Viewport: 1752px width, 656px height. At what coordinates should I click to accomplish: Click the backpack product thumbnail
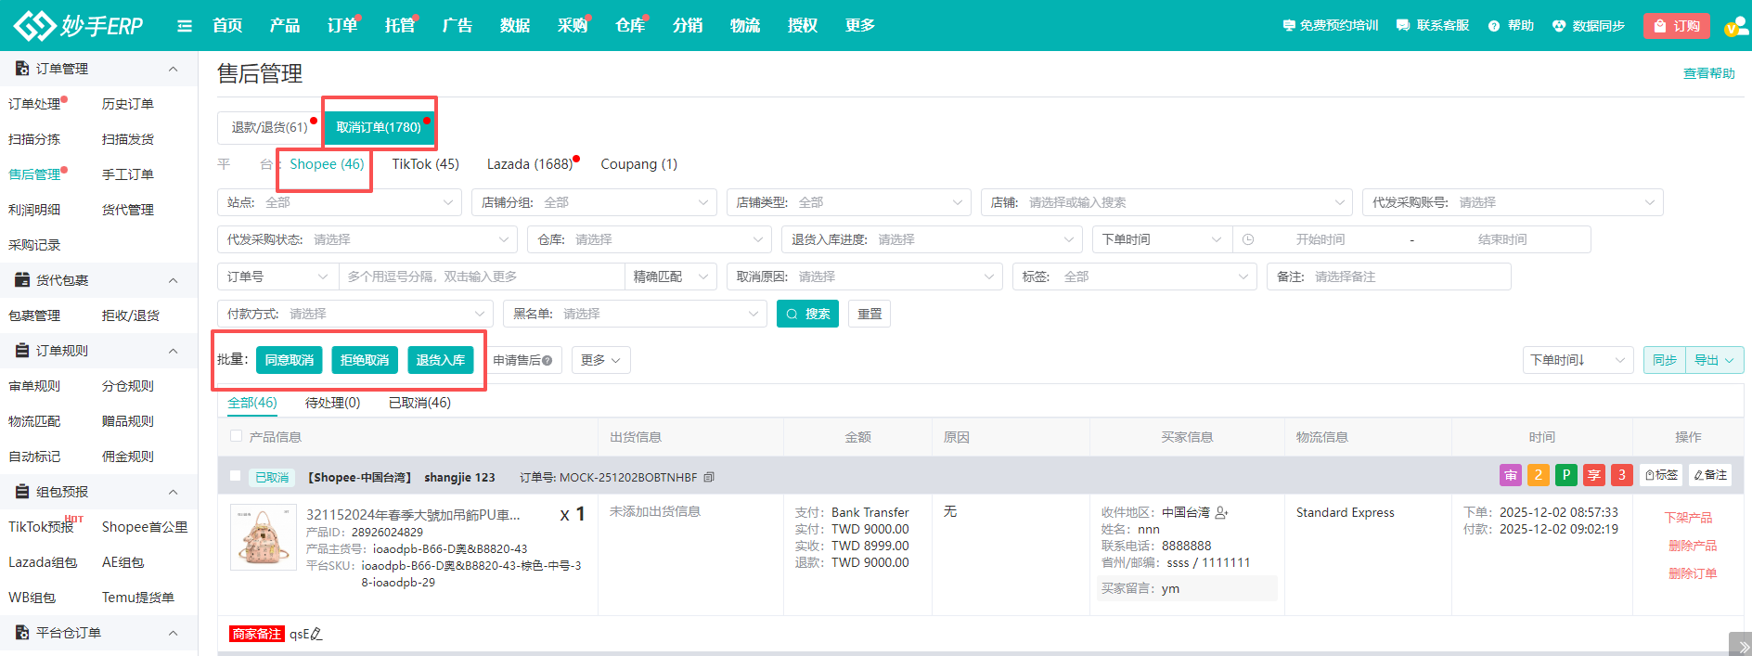pos(264,537)
